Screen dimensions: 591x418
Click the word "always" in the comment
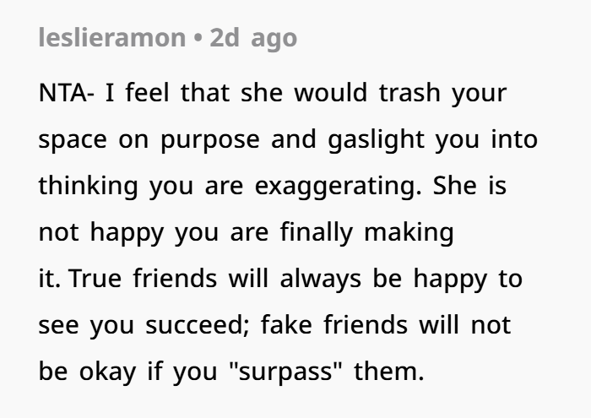[x=320, y=280]
